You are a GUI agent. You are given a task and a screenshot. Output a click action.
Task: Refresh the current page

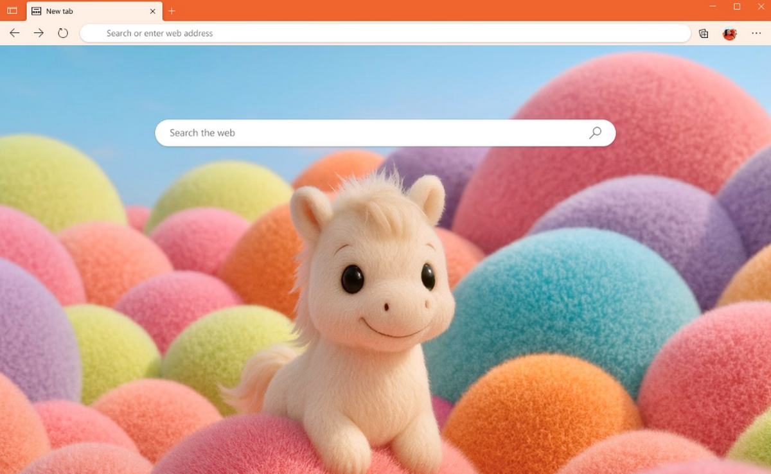(x=63, y=33)
